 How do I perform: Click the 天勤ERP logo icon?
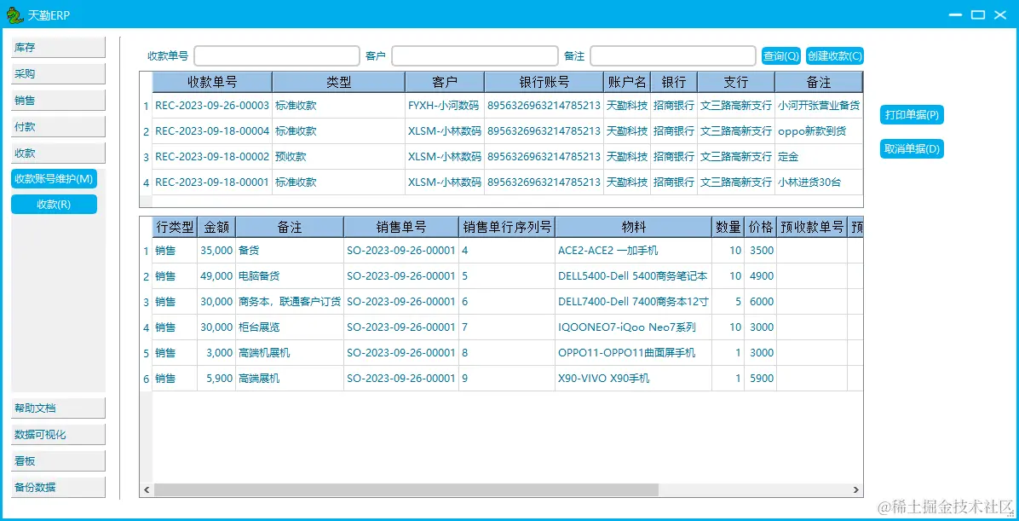pyautogui.click(x=14, y=14)
